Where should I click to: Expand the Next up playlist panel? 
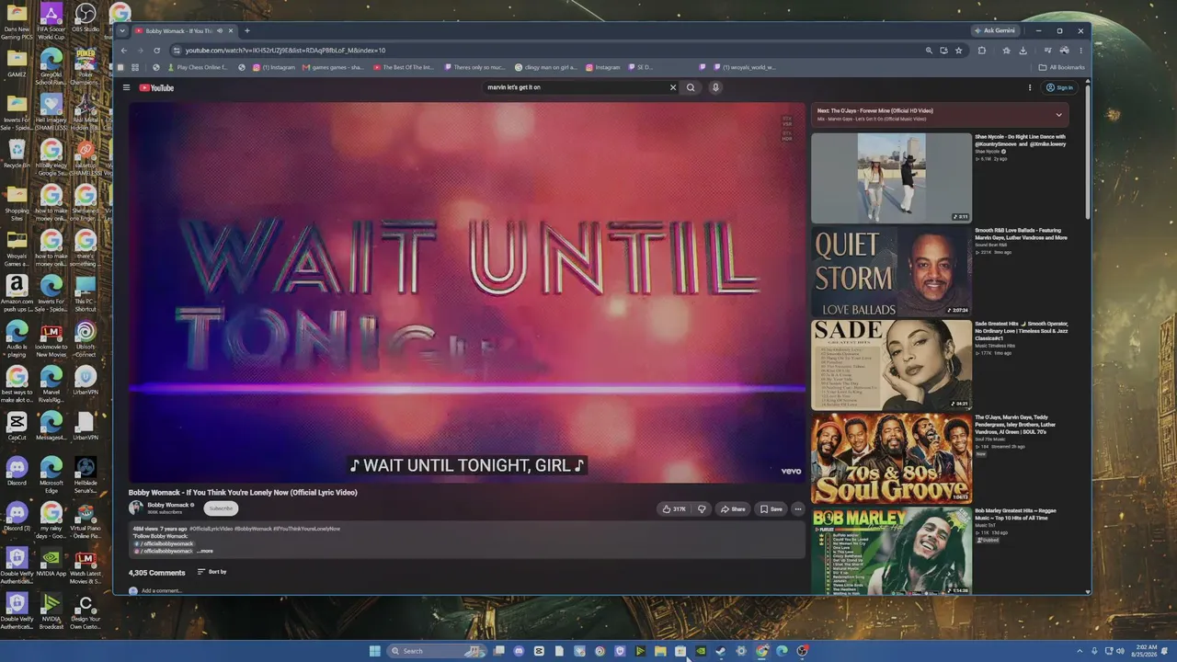pyautogui.click(x=1058, y=115)
